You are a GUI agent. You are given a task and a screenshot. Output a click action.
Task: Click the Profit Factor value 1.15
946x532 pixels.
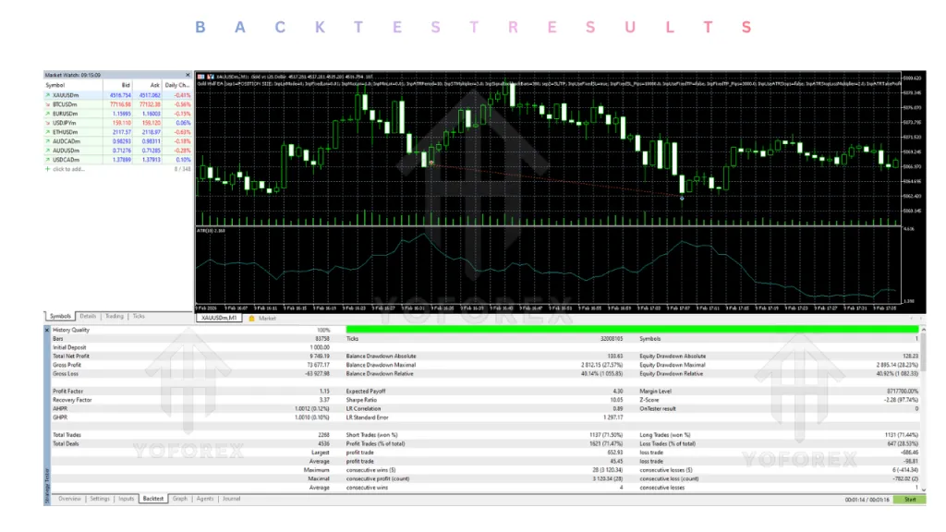[324, 392]
